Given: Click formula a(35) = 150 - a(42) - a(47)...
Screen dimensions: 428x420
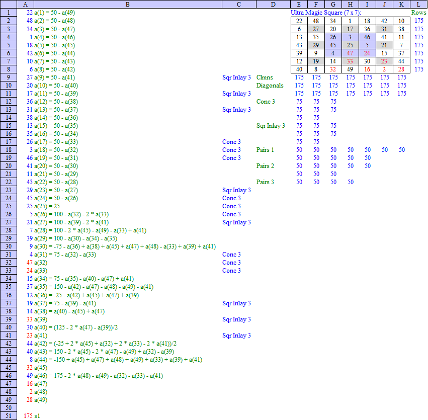Looking at the screenshot, I should pos(94,287).
